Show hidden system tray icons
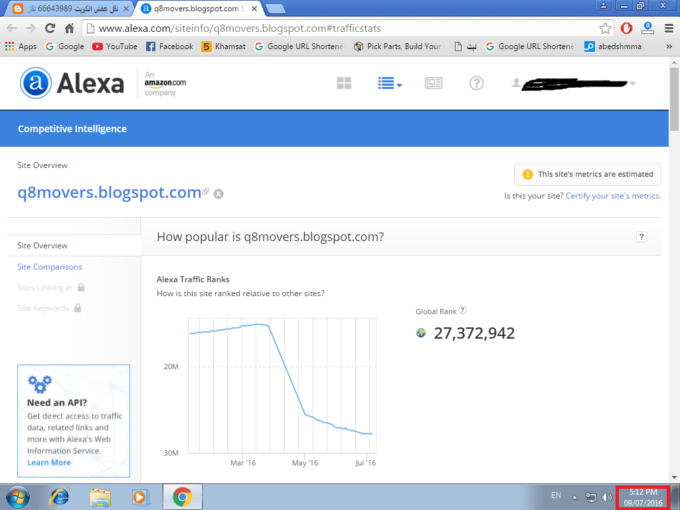The width and height of the screenshot is (680, 510). tap(574, 497)
